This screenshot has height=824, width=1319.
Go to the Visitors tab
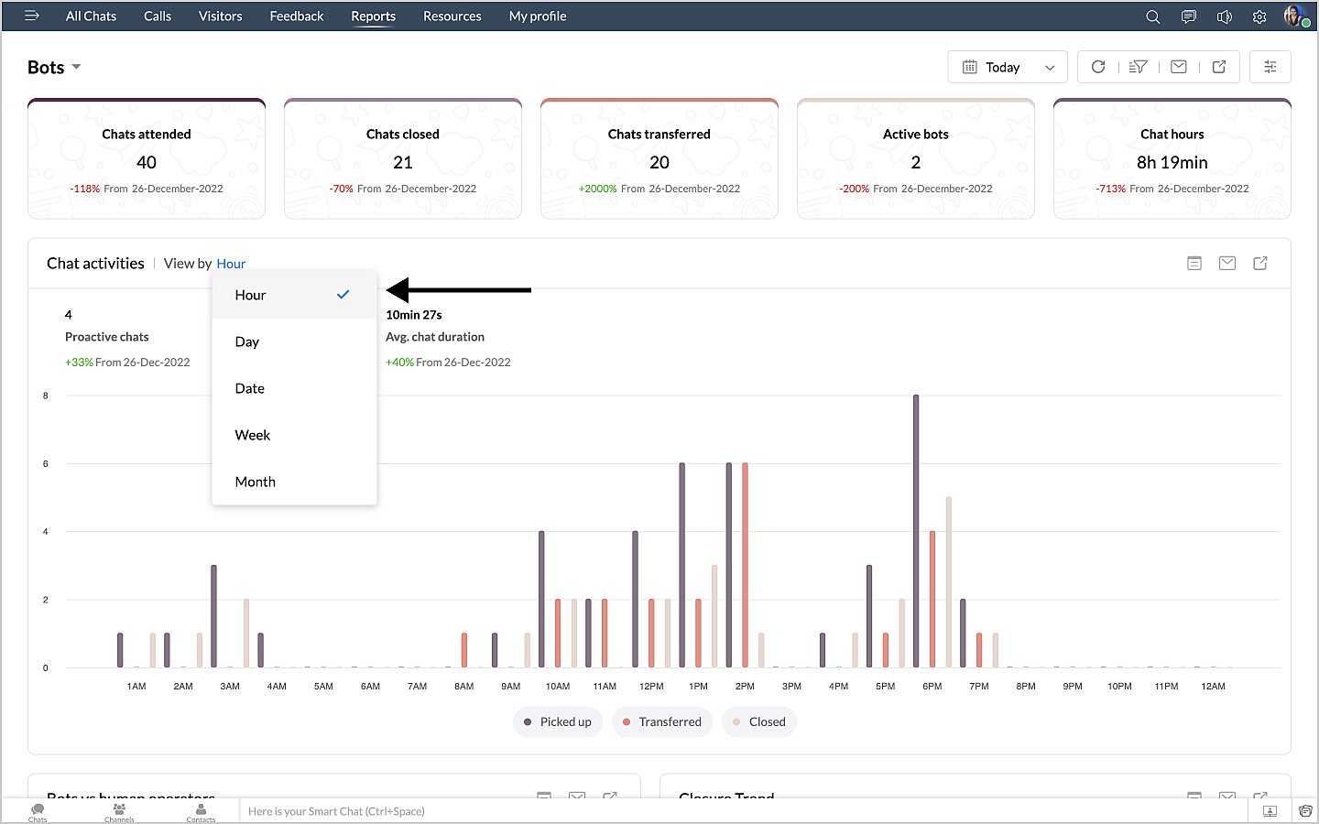click(220, 16)
